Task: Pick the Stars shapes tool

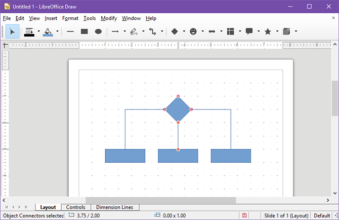Action: [268, 31]
